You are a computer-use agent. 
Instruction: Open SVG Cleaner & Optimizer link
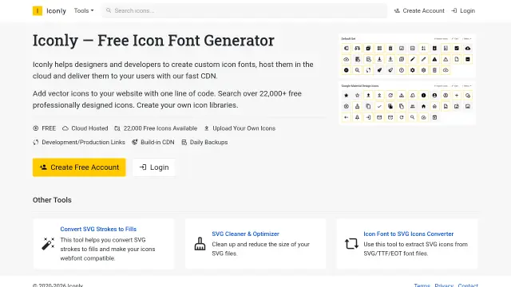pyautogui.click(x=245, y=234)
